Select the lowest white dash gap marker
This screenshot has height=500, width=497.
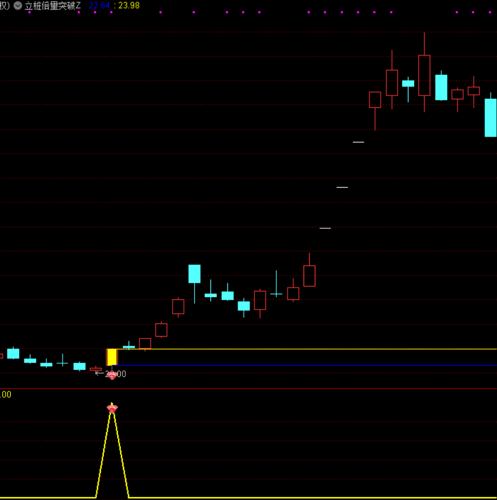(x=325, y=228)
